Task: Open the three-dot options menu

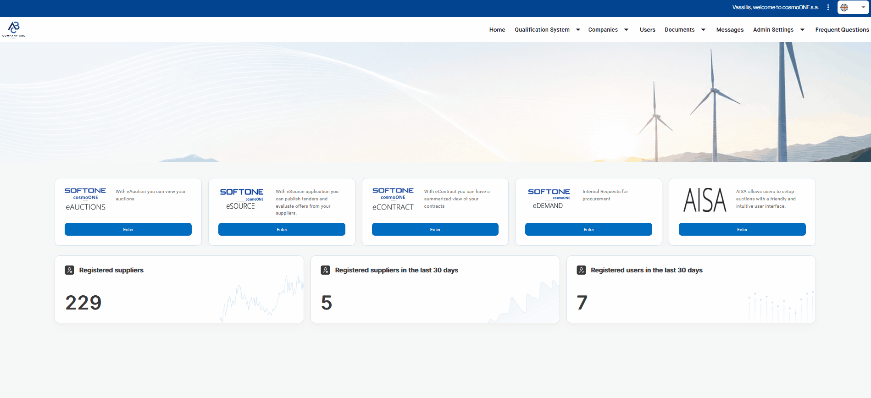Action: [x=828, y=7]
